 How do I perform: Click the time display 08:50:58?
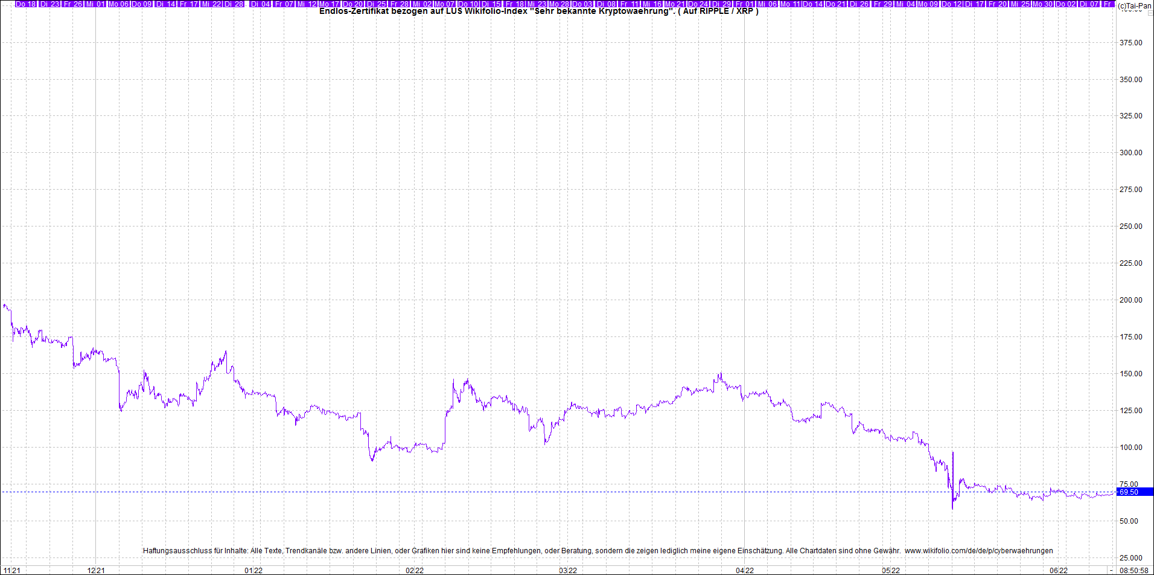[1133, 570]
